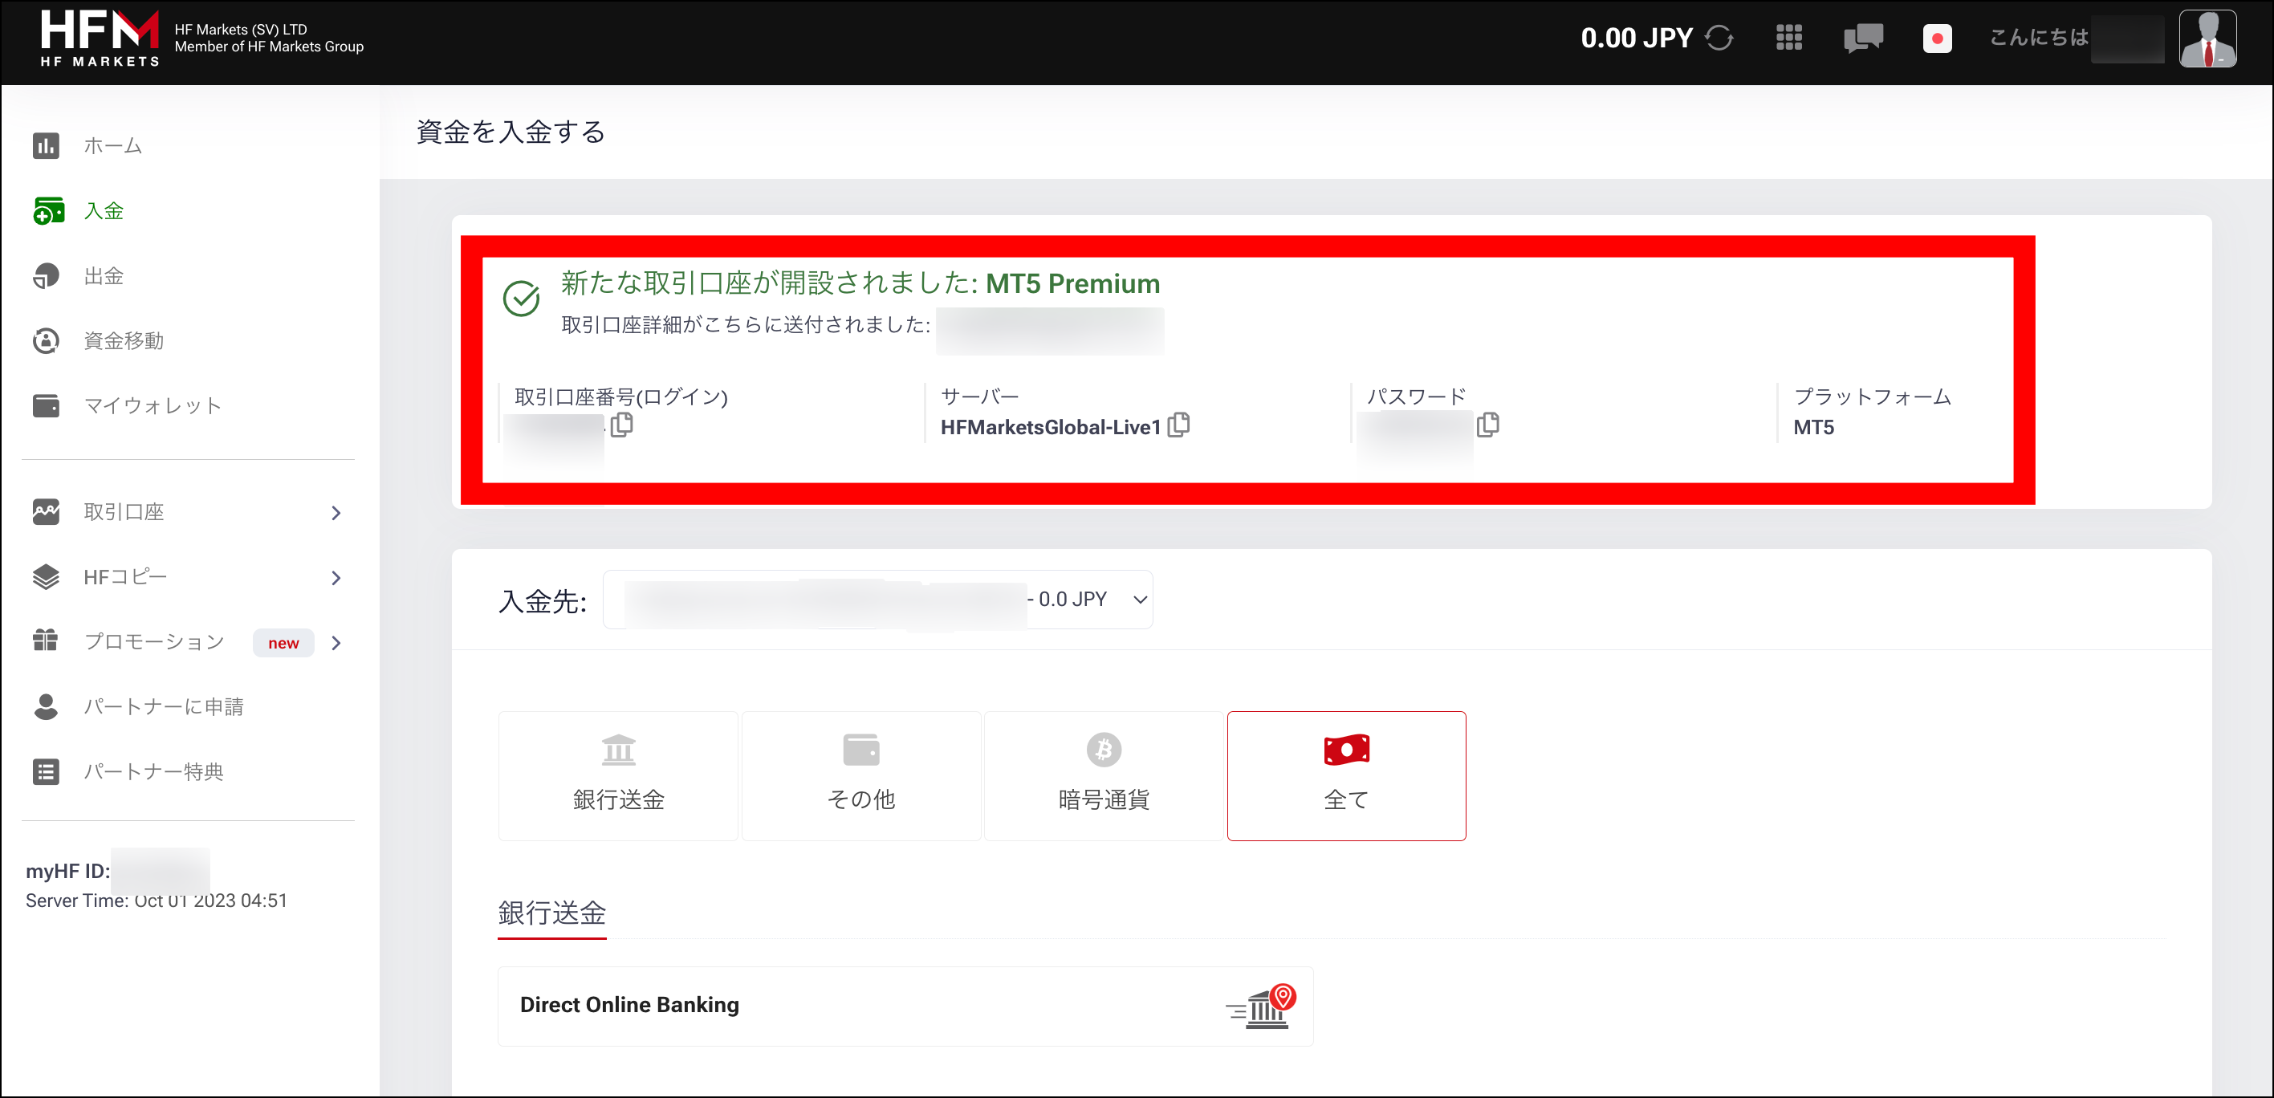The width and height of the screenshot is (2274, 1098).
Task: Open the live chat messenger icon
Action: [x=1863, y=38]
